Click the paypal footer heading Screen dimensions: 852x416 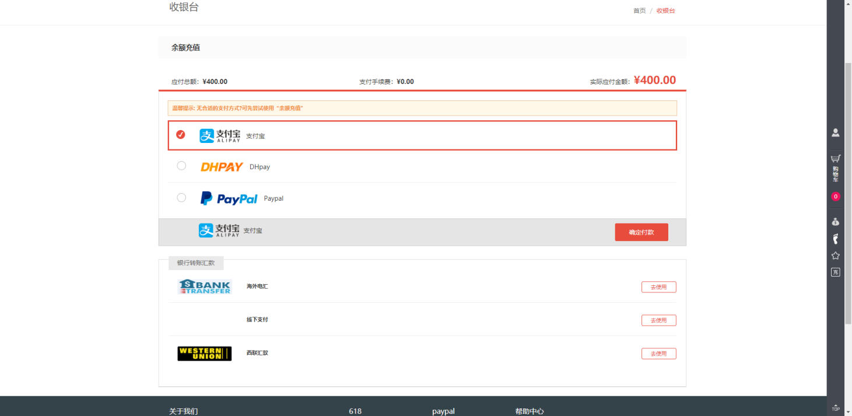point(443,411)
